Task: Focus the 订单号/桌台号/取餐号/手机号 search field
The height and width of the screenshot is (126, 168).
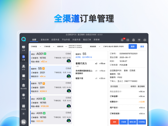Action: click(115, 47)
